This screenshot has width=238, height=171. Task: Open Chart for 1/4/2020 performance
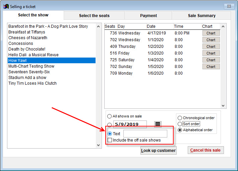point(211,60)
